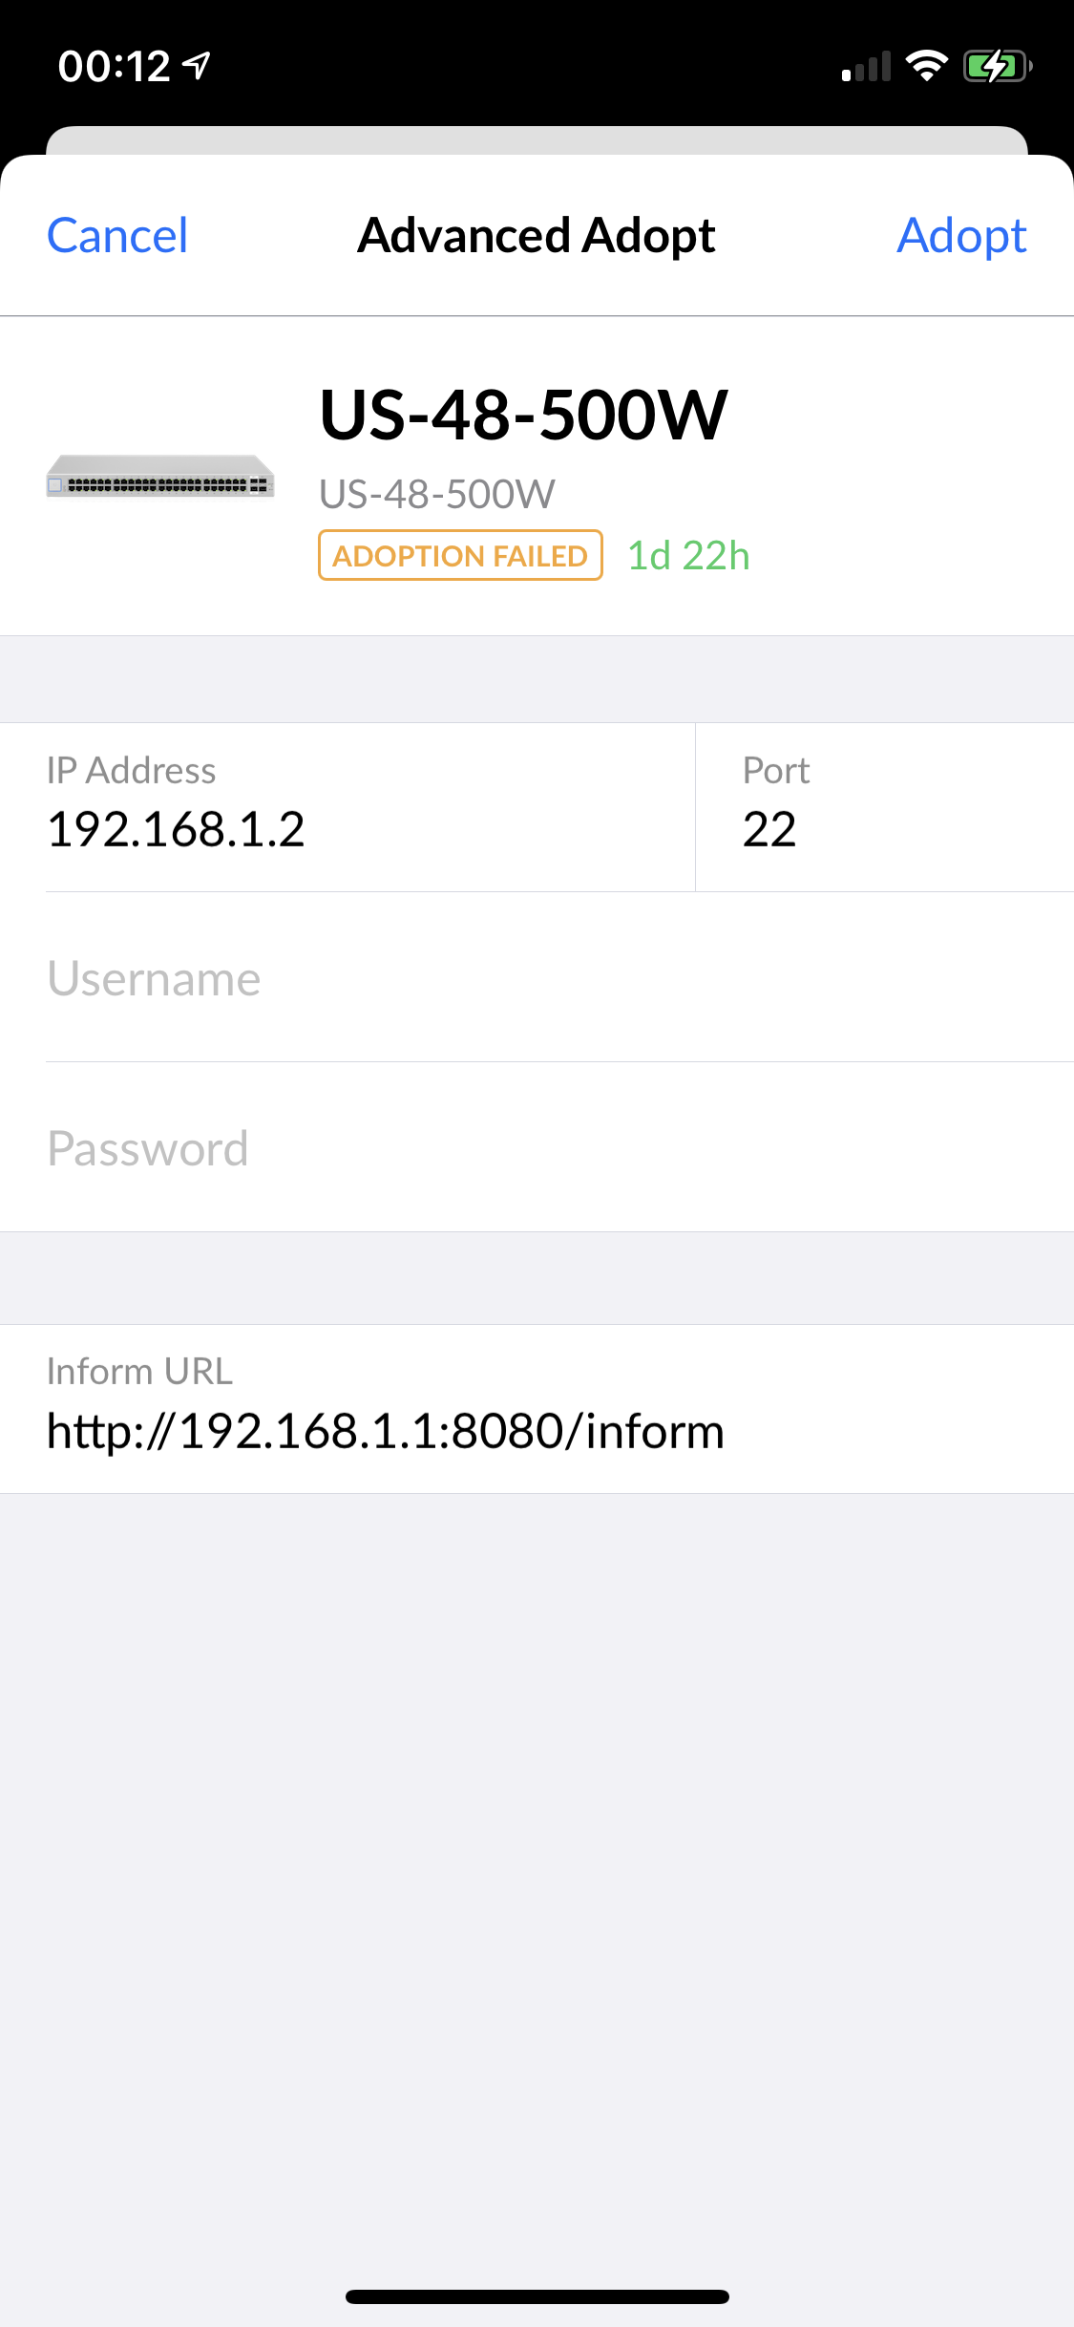Viewport: 1074px width, 2327px height.
Task: Select the IP Address field
Action: pyautogui.click(x=347, y=807)
